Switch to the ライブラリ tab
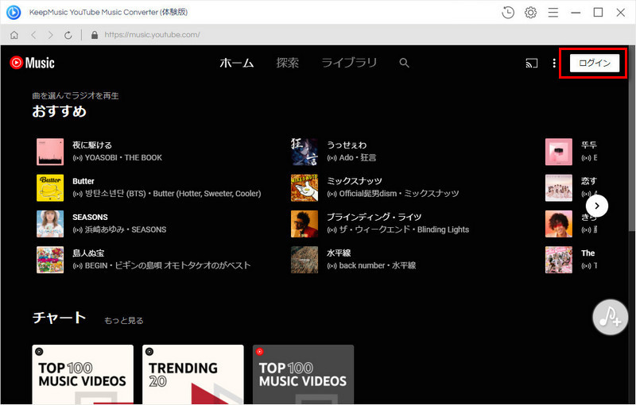This screenshot has height=405, width=636. 349,63
